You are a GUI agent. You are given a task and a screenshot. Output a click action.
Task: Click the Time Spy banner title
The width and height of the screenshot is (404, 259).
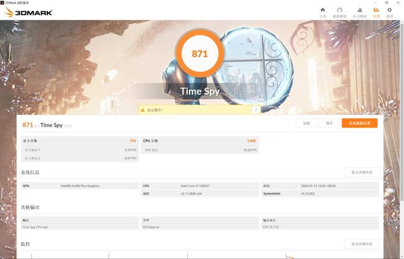point(200,91)
